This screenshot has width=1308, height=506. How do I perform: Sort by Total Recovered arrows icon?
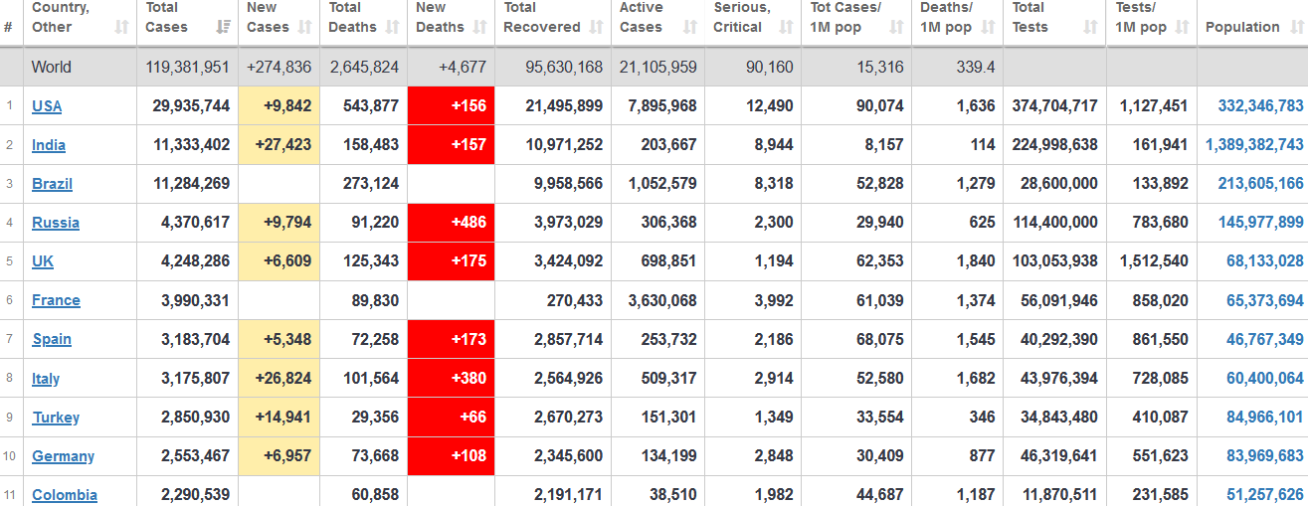(x=597, y=27)
